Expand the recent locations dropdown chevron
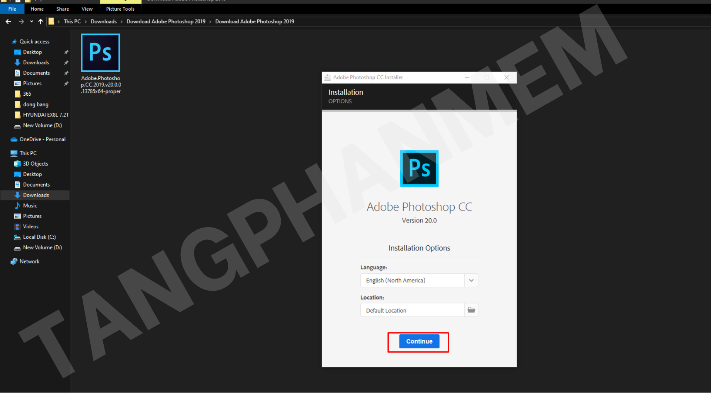This screenshot has height=399, width=711. [x=31, y=21]
